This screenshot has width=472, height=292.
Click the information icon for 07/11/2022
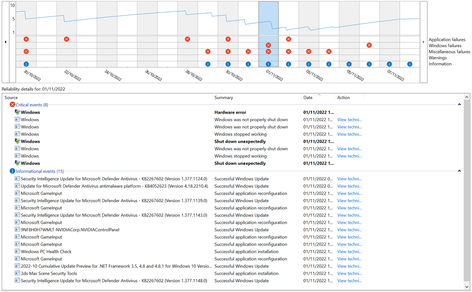click(389, 64)
